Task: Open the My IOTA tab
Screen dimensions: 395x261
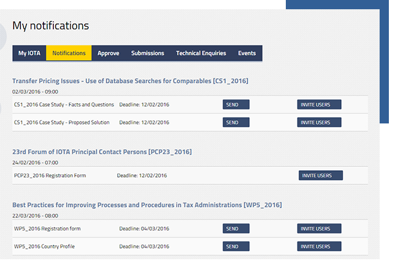Action: (29, 53)
